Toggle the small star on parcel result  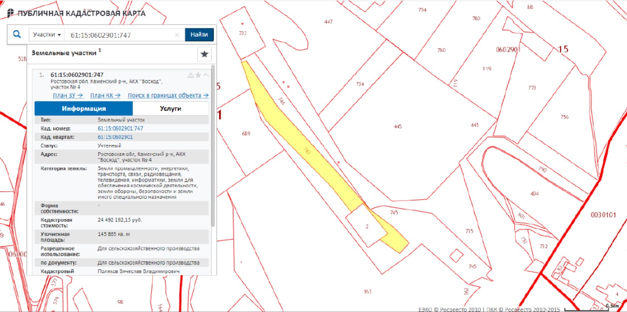[198, 75]
